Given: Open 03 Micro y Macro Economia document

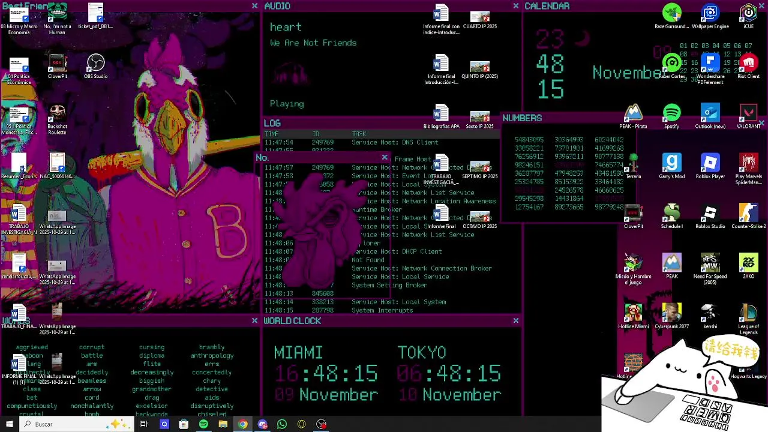Looking at the screenshot, I should [x=19, y=20].
